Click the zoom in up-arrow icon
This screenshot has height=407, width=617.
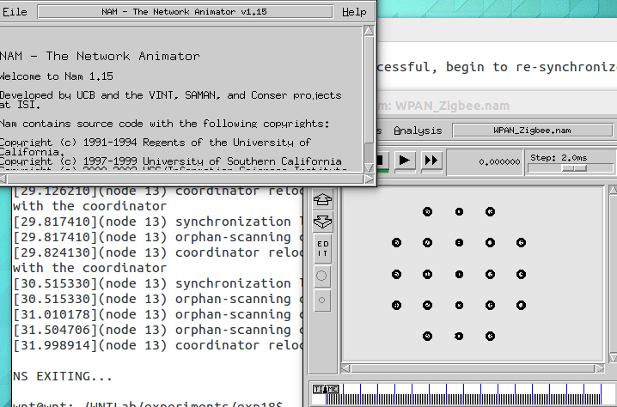[322, 200]
